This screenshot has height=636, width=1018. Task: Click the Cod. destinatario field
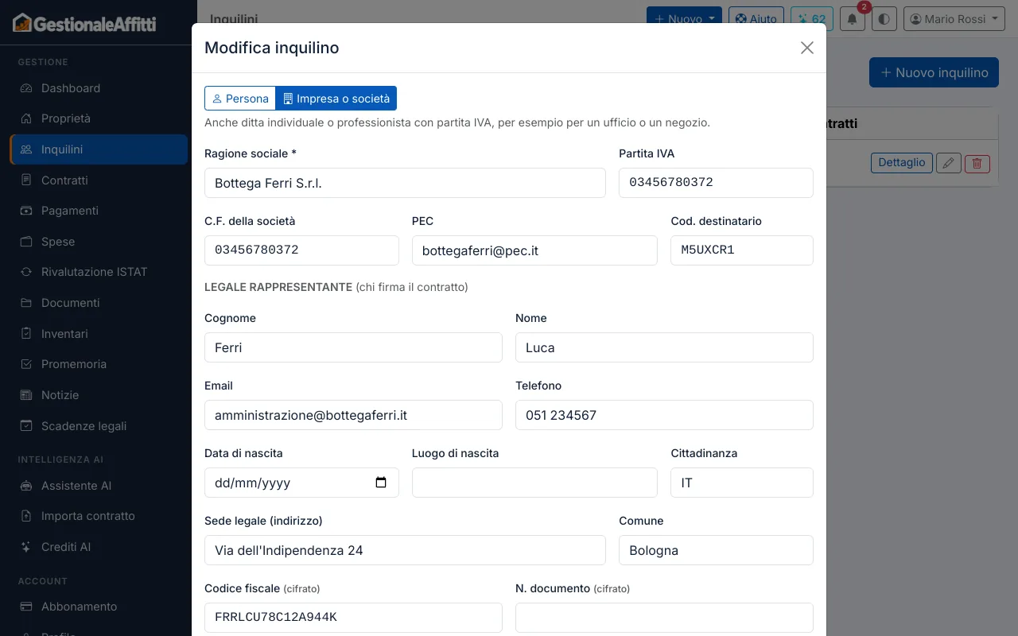click(x=742, y=250)
